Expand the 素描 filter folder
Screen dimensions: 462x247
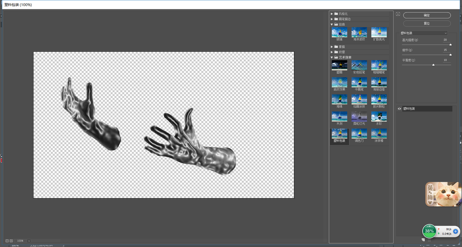click(x=332, y=47)
